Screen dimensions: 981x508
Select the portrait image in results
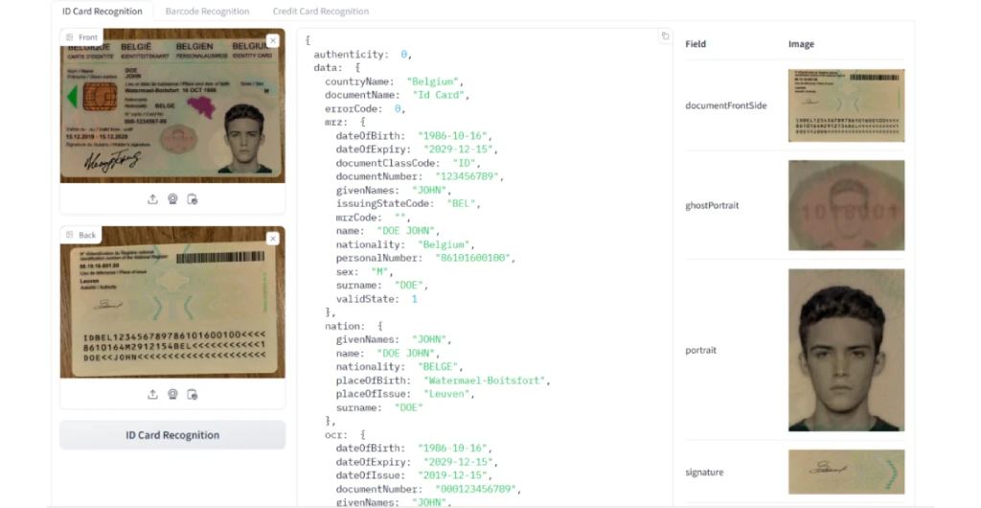click(845, 350)
